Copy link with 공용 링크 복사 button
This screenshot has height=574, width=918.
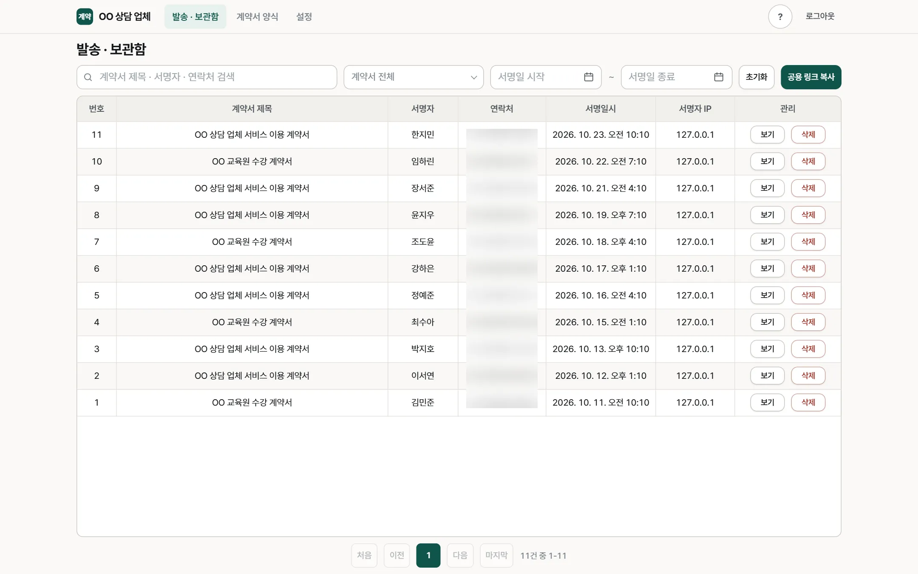pyautogui.click(x=811, y=77)
